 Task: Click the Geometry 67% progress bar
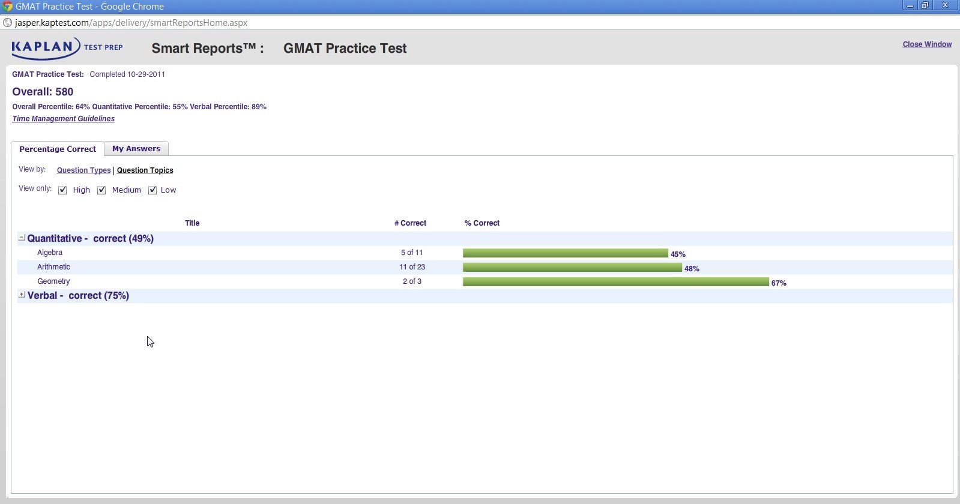tap(616, 282)
